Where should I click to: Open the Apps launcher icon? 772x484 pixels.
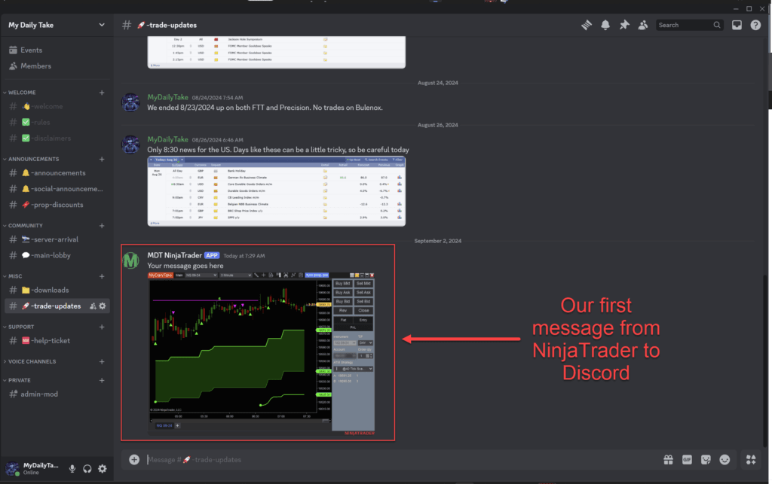[x=751, y=459]
